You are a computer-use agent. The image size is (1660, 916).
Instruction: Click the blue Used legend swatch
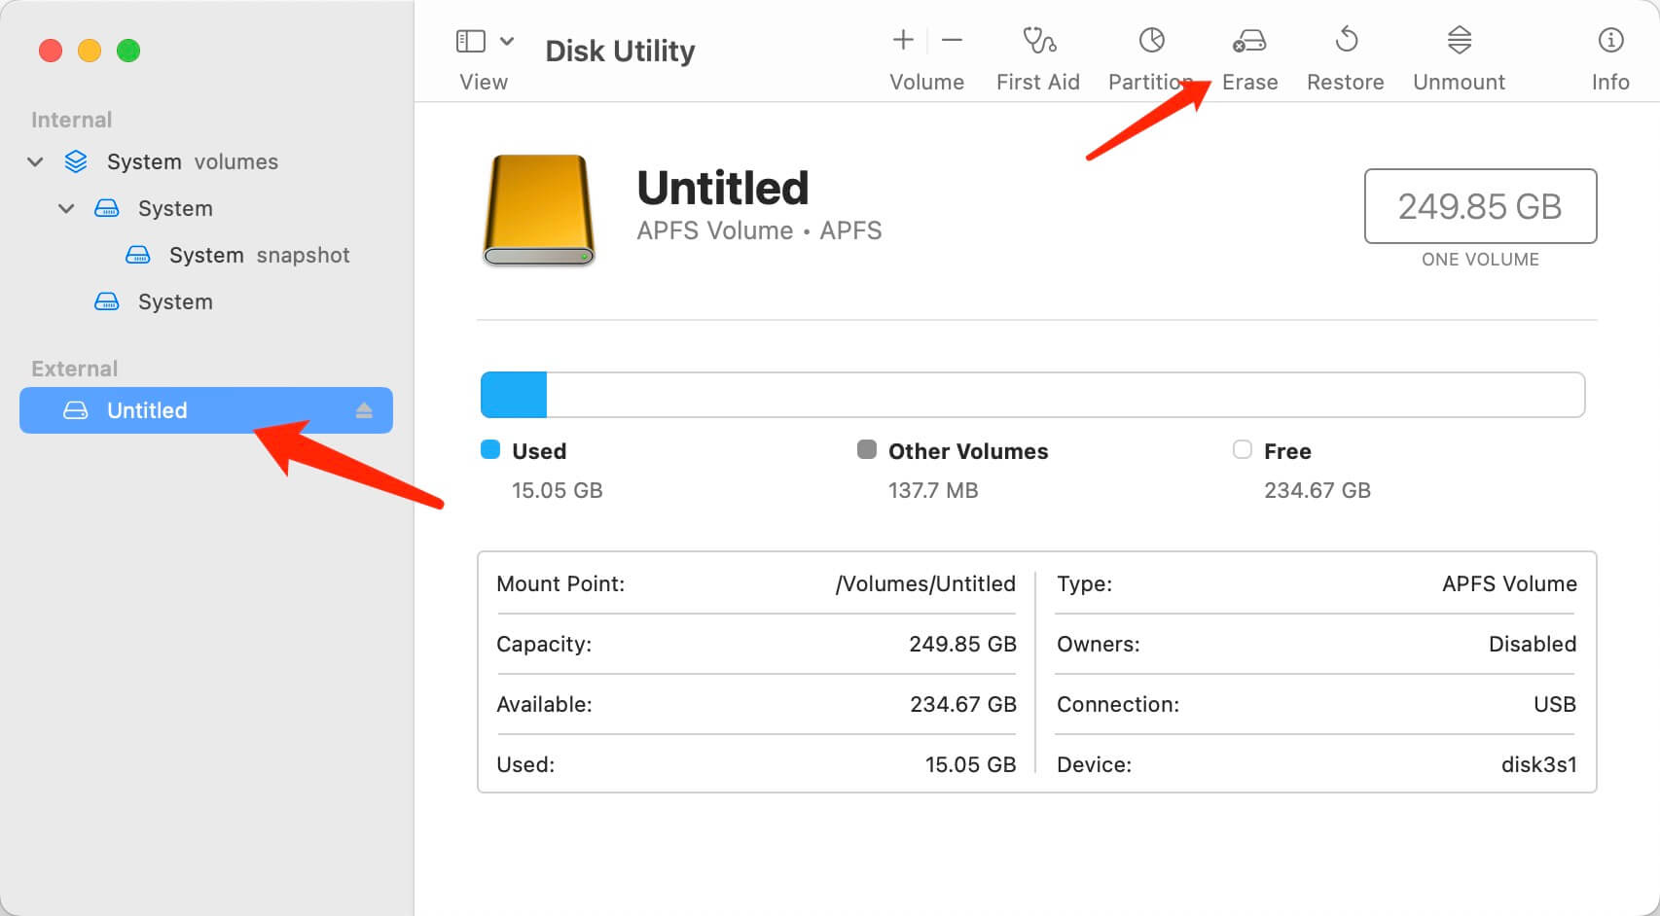(490, 449)
